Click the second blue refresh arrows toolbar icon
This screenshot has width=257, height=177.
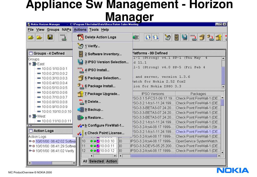click(x=155, y=37)
